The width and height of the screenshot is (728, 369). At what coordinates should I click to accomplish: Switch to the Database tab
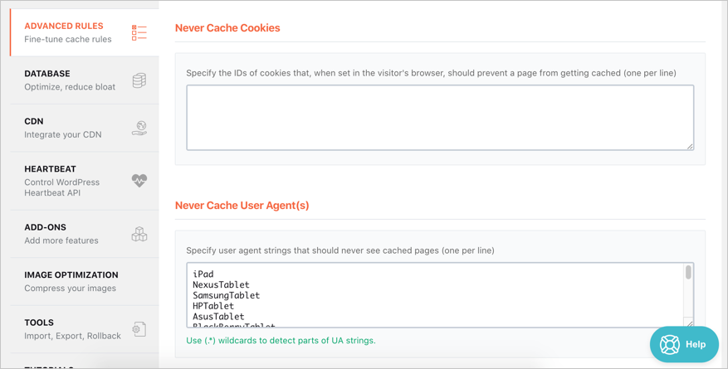point(47,74)
